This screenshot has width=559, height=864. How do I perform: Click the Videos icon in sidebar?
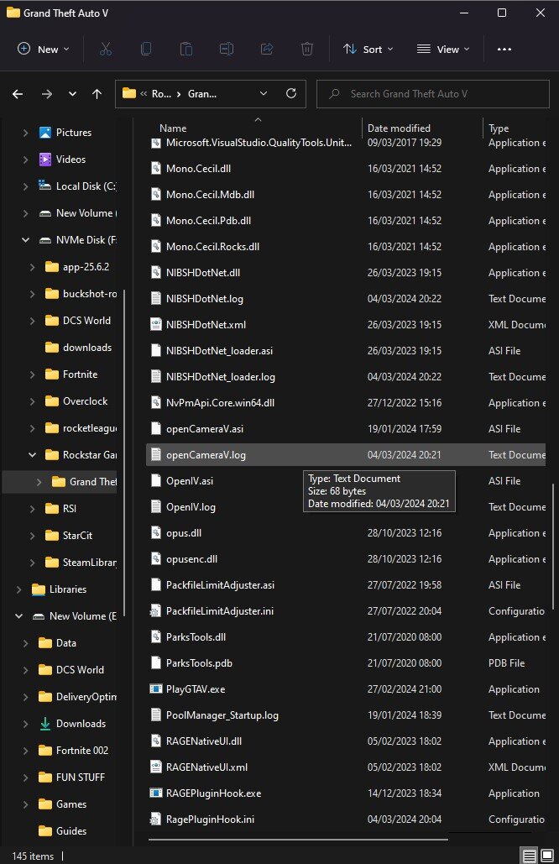coord(45,160)
